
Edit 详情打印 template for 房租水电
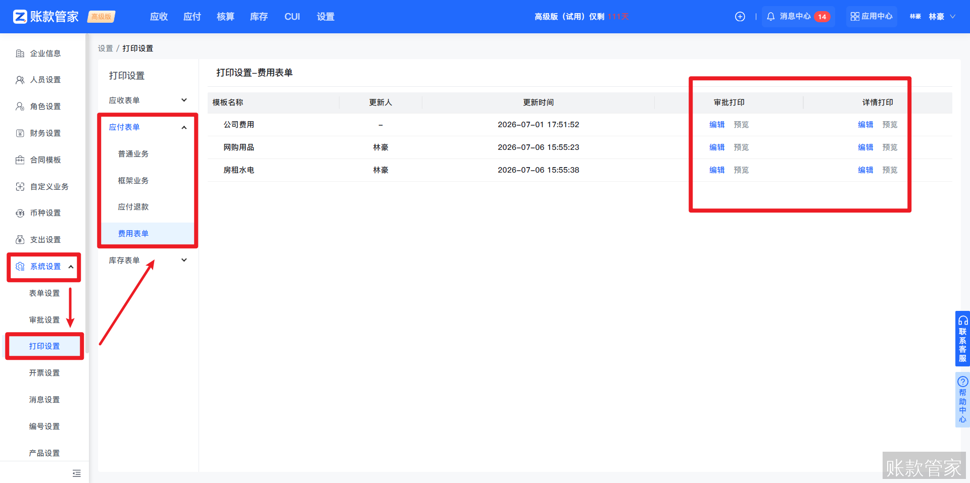[x=865, y=170]
